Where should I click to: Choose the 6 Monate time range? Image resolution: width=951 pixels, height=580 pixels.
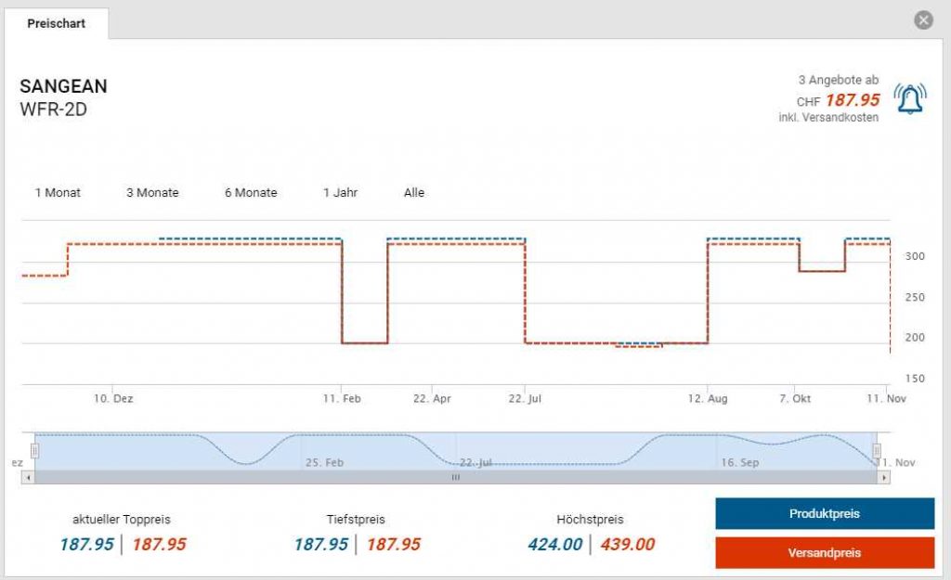(x=251, y=193)
